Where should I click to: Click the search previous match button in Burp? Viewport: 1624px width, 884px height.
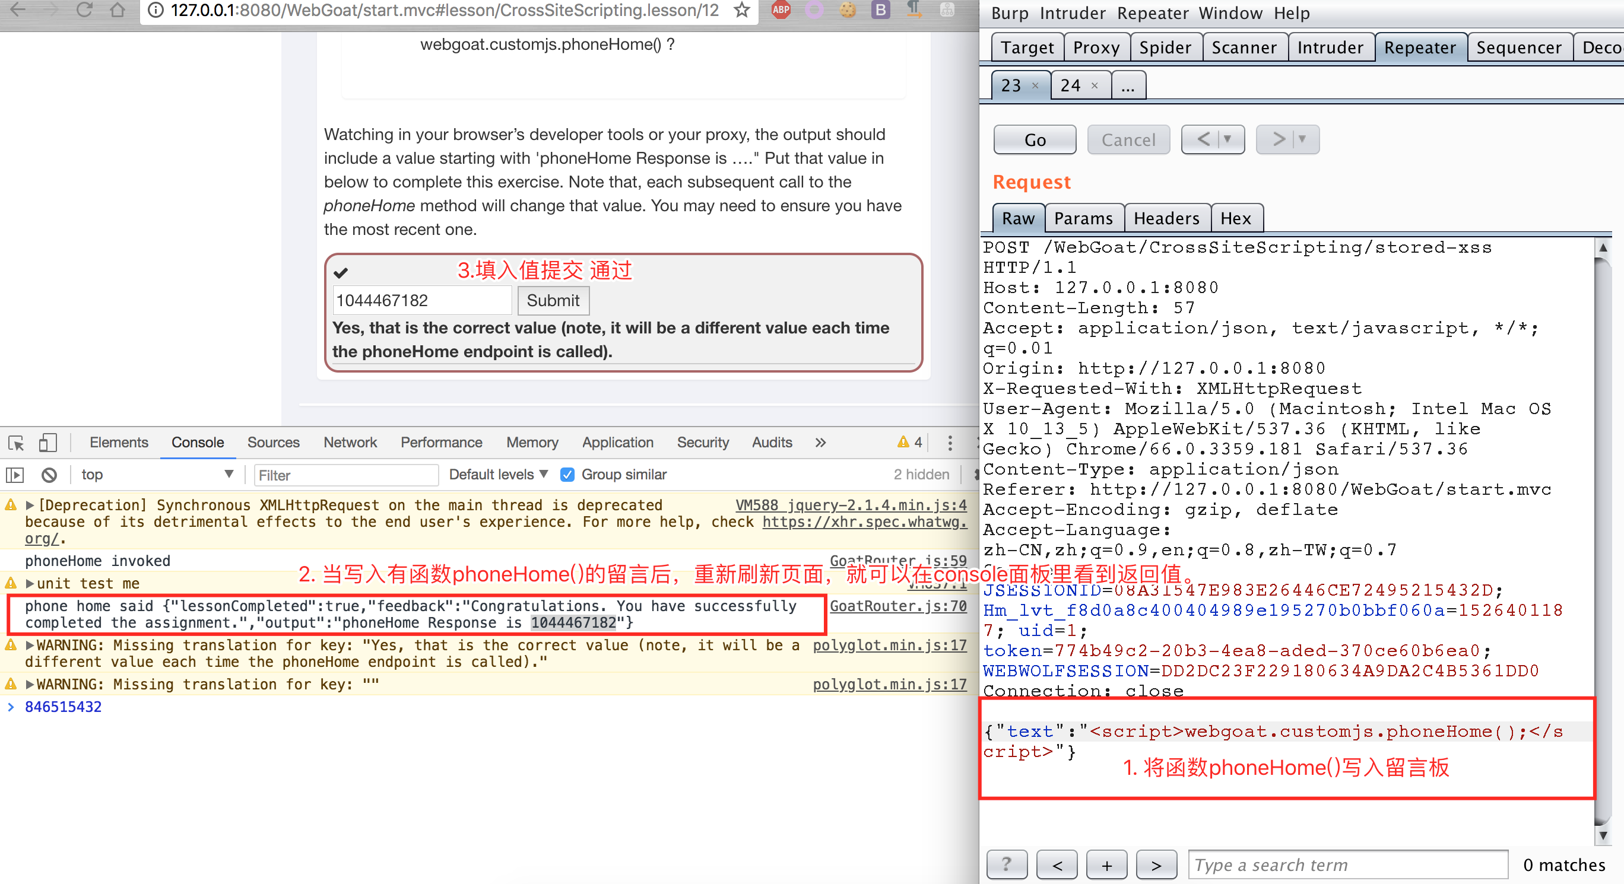point(1057,864)
